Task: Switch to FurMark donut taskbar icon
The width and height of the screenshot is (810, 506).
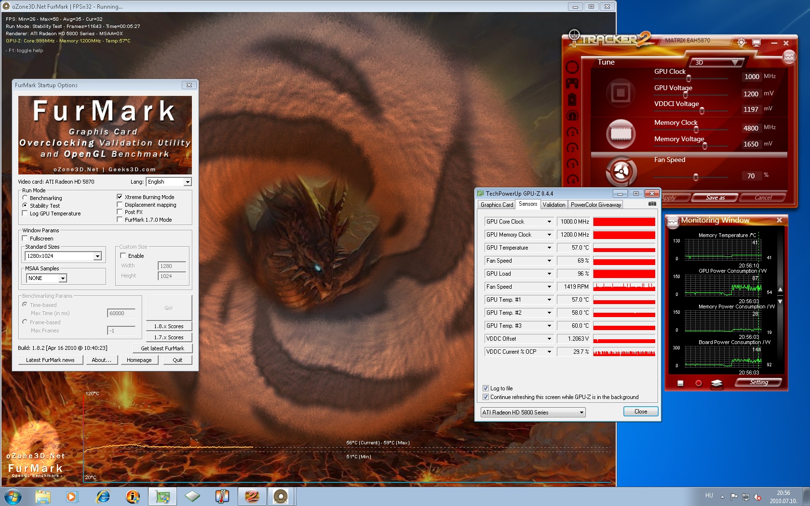Action: pyautogui.click(x=281, y=496)
